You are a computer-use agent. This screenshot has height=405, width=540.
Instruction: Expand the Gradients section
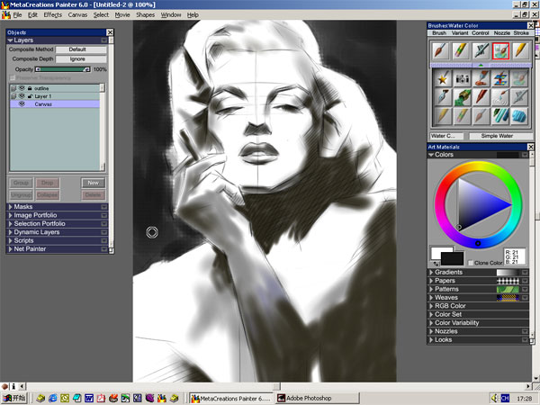(x=431, y=273)
